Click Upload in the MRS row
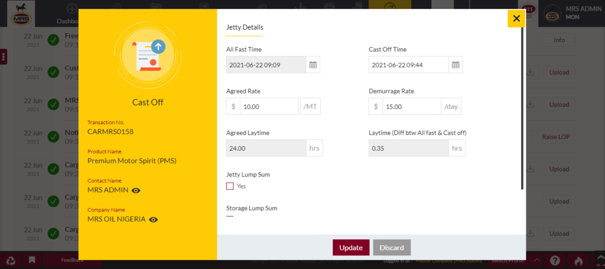 559,105
